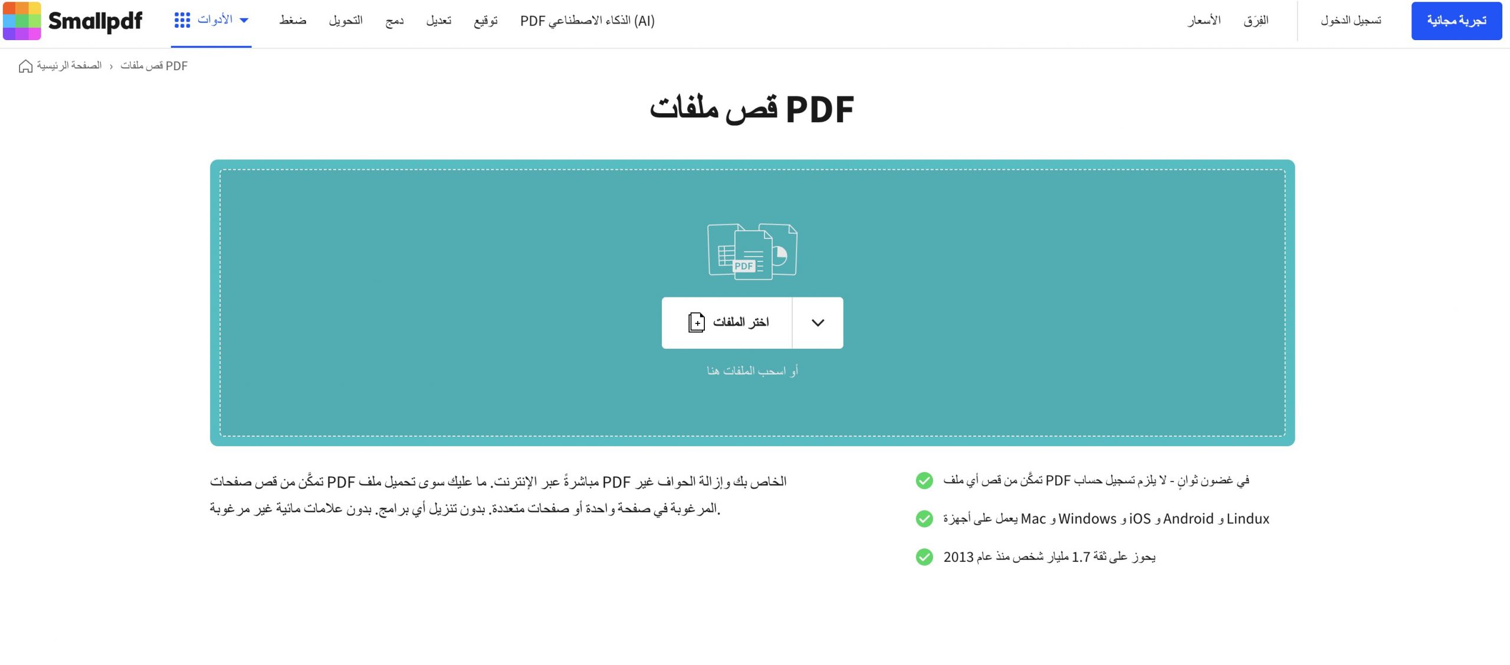
Task: Open the الأدوات tools menu label
Action: pos(215,19)
